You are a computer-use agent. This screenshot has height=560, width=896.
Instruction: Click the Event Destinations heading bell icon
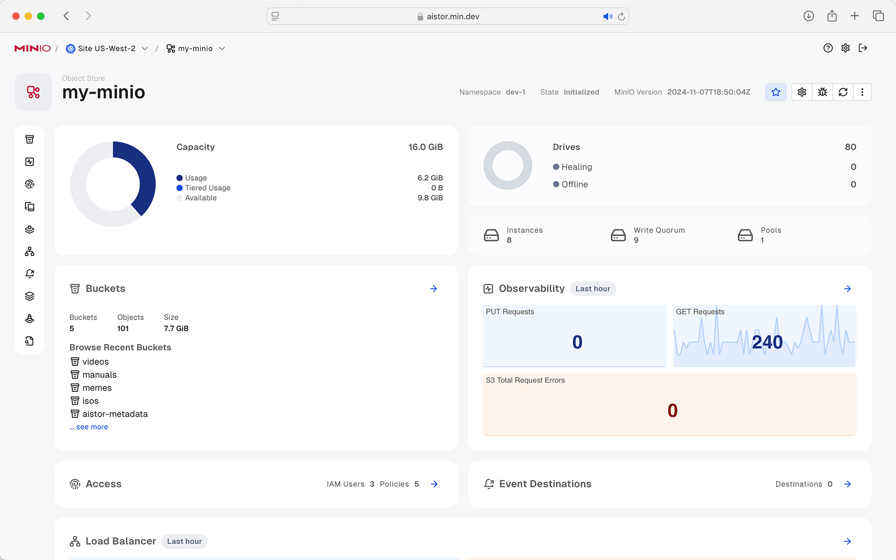click(x=489, y=484)
